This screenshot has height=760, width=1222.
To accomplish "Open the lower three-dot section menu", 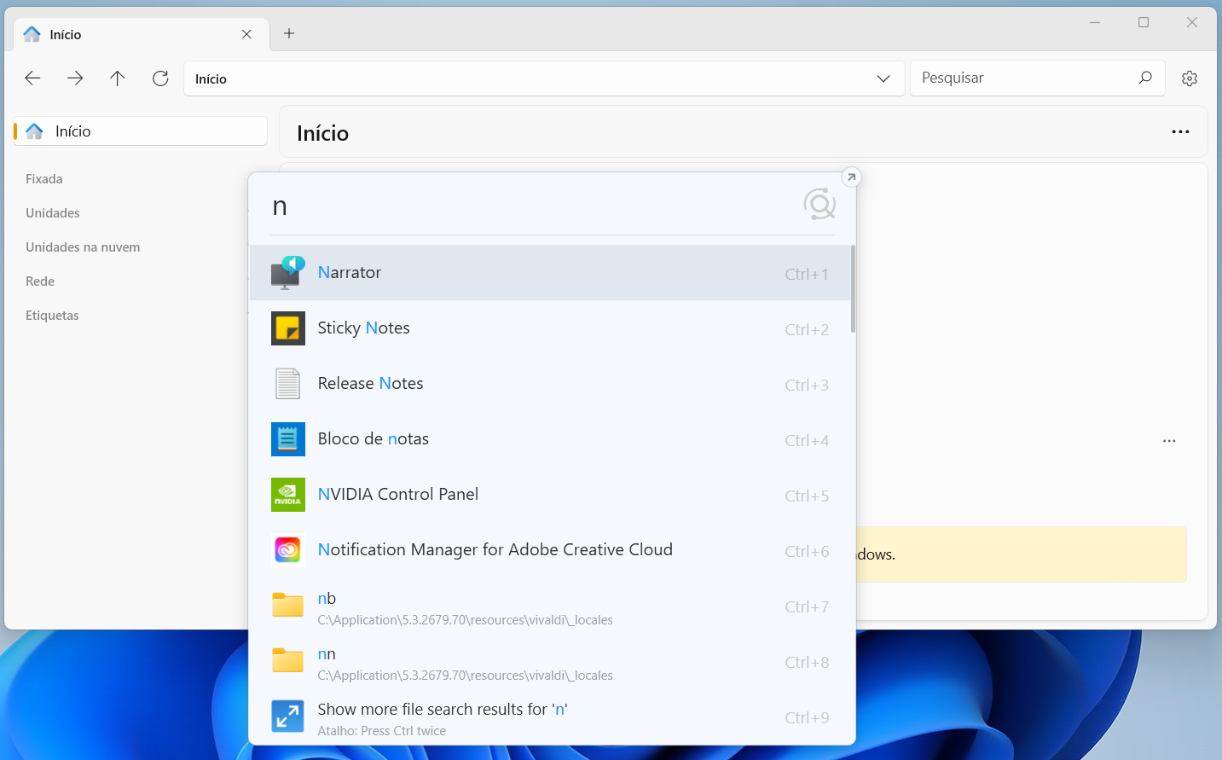I will (x=1169, y=441).
